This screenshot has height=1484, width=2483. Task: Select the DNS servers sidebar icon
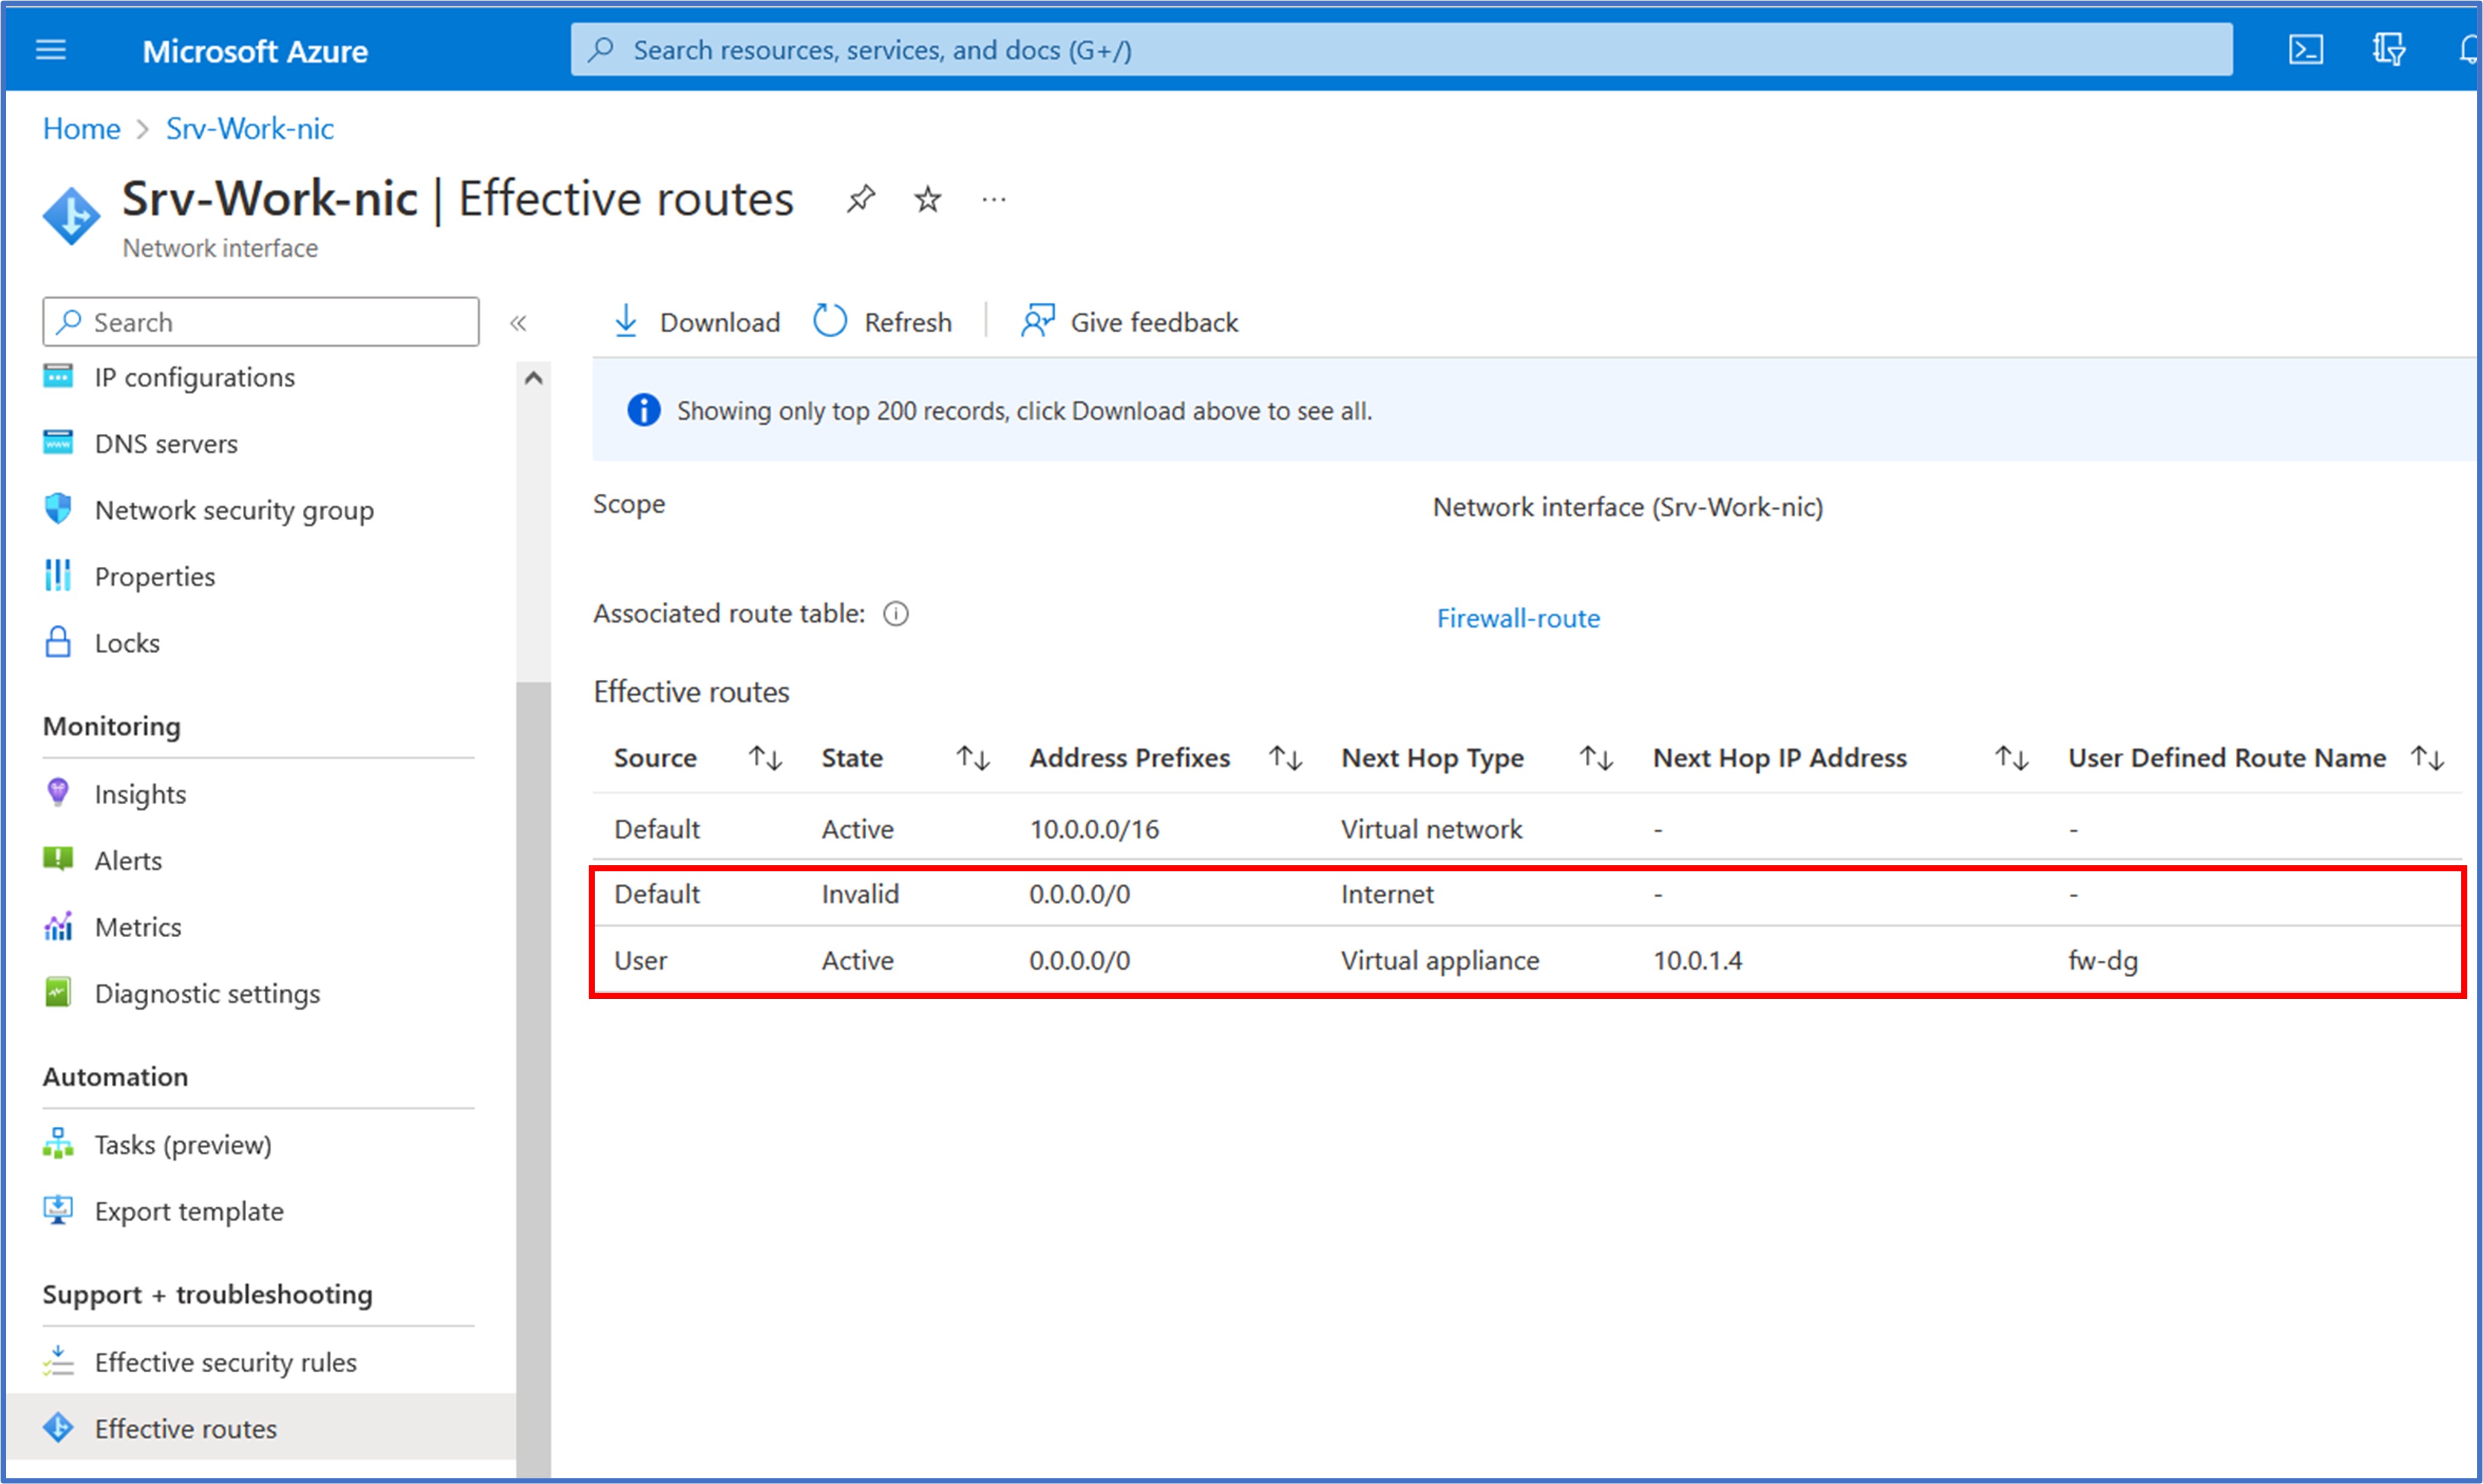[58, 442]
